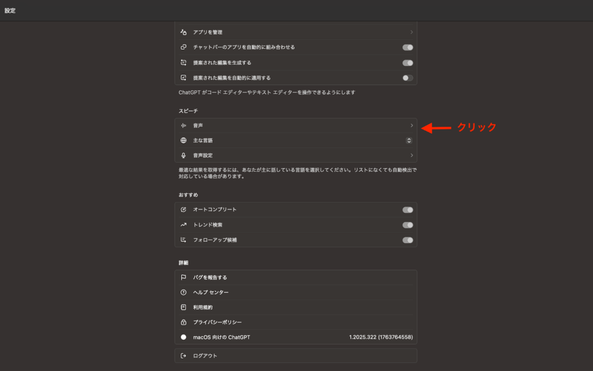Expand the 音声 row via its chevron

pos(412,124)
